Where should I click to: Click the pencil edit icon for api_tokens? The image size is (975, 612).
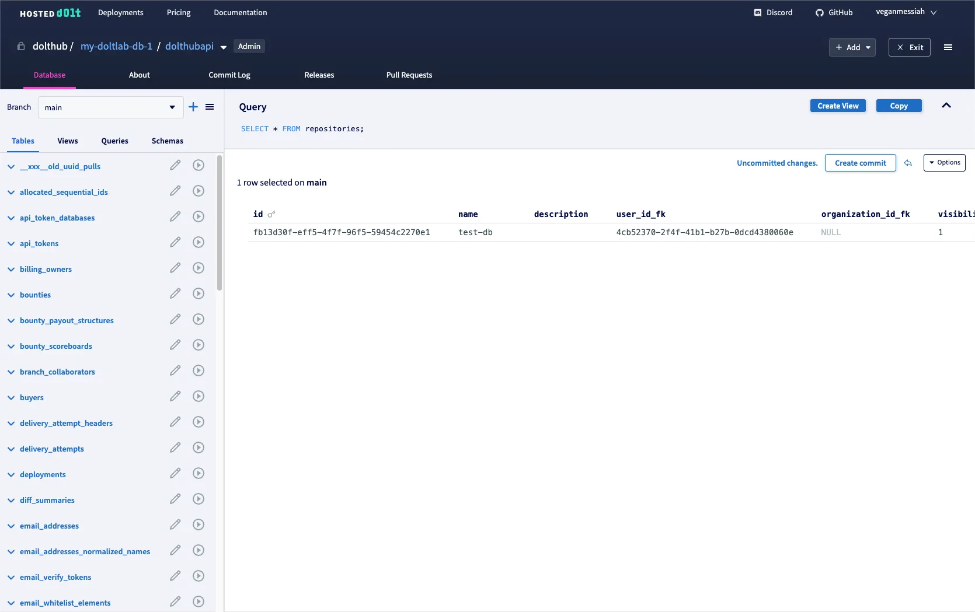click(175, 243)
